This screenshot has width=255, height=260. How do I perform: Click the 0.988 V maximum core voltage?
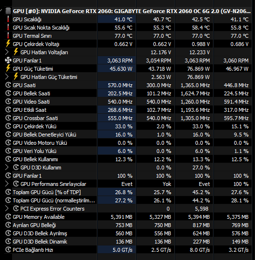pyautogui.click(x=201, y=44)
